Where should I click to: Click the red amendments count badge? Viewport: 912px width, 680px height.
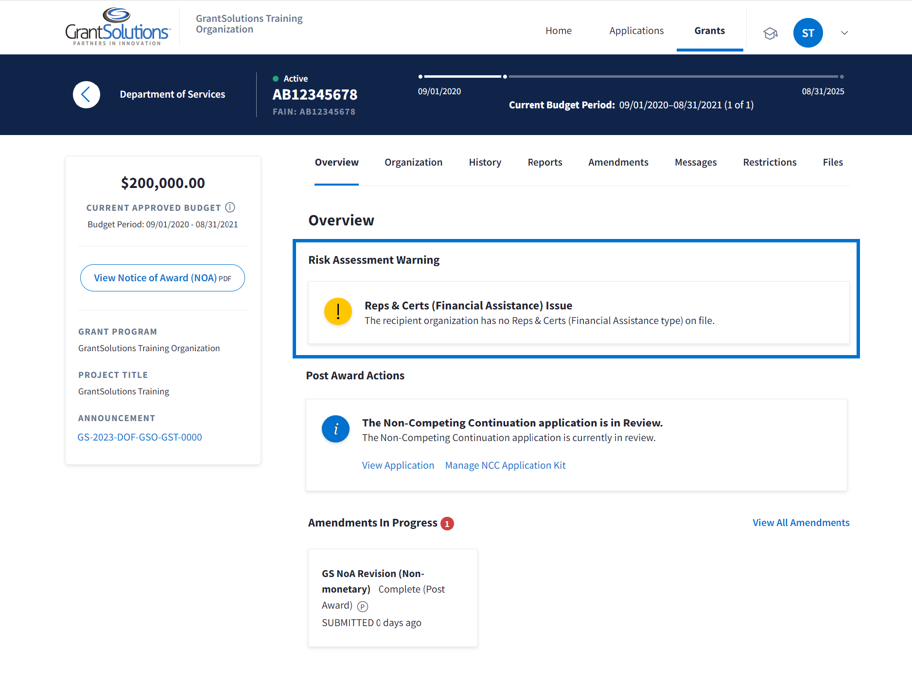(447, 524)
